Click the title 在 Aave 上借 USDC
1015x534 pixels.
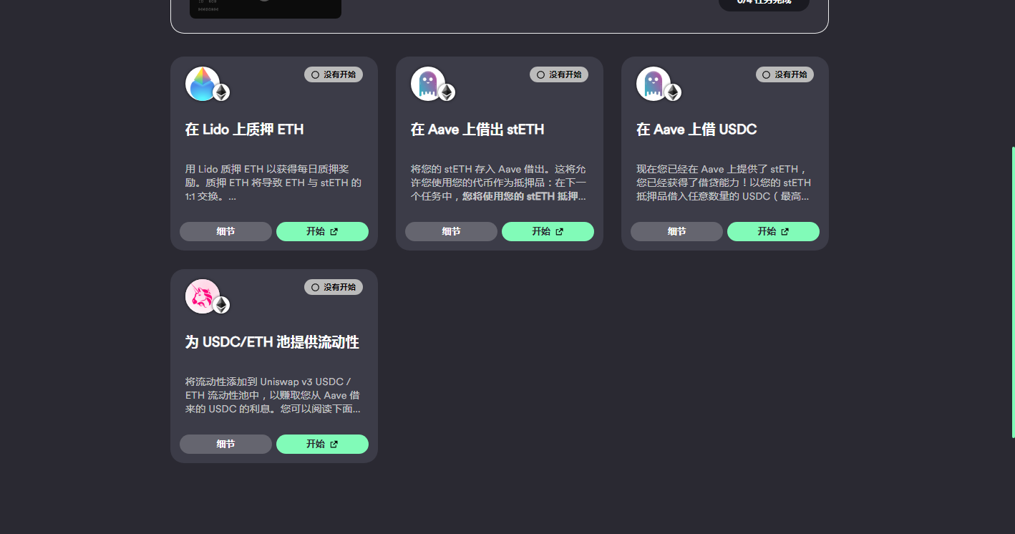pos(696,130)
